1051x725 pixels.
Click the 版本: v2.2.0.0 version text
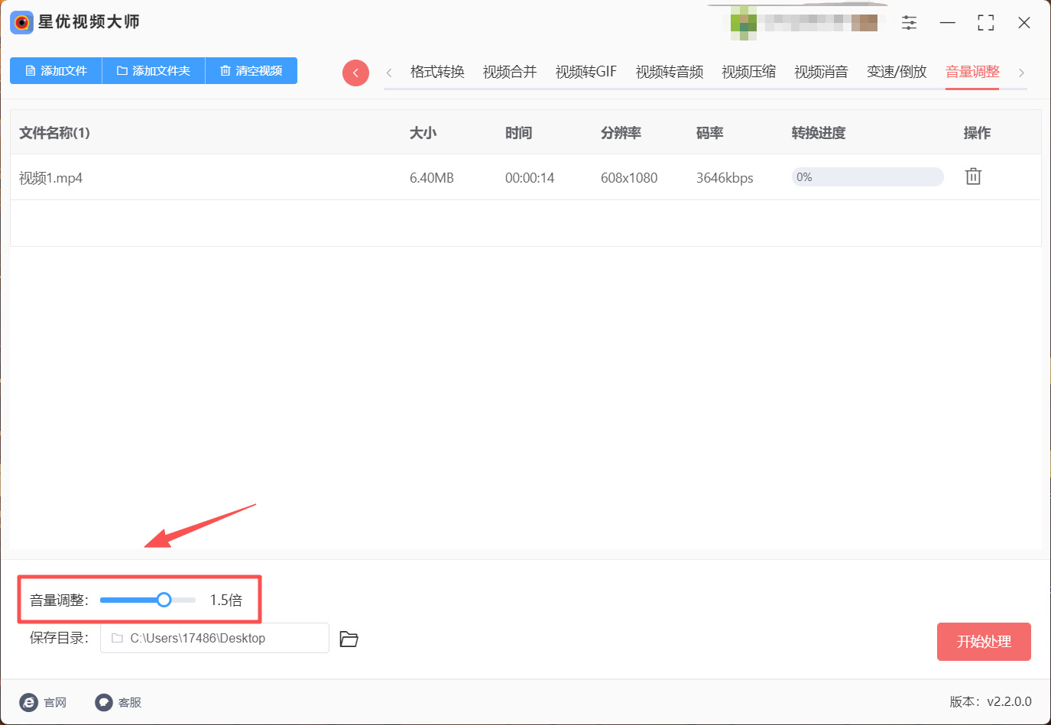tap(991, 701)
